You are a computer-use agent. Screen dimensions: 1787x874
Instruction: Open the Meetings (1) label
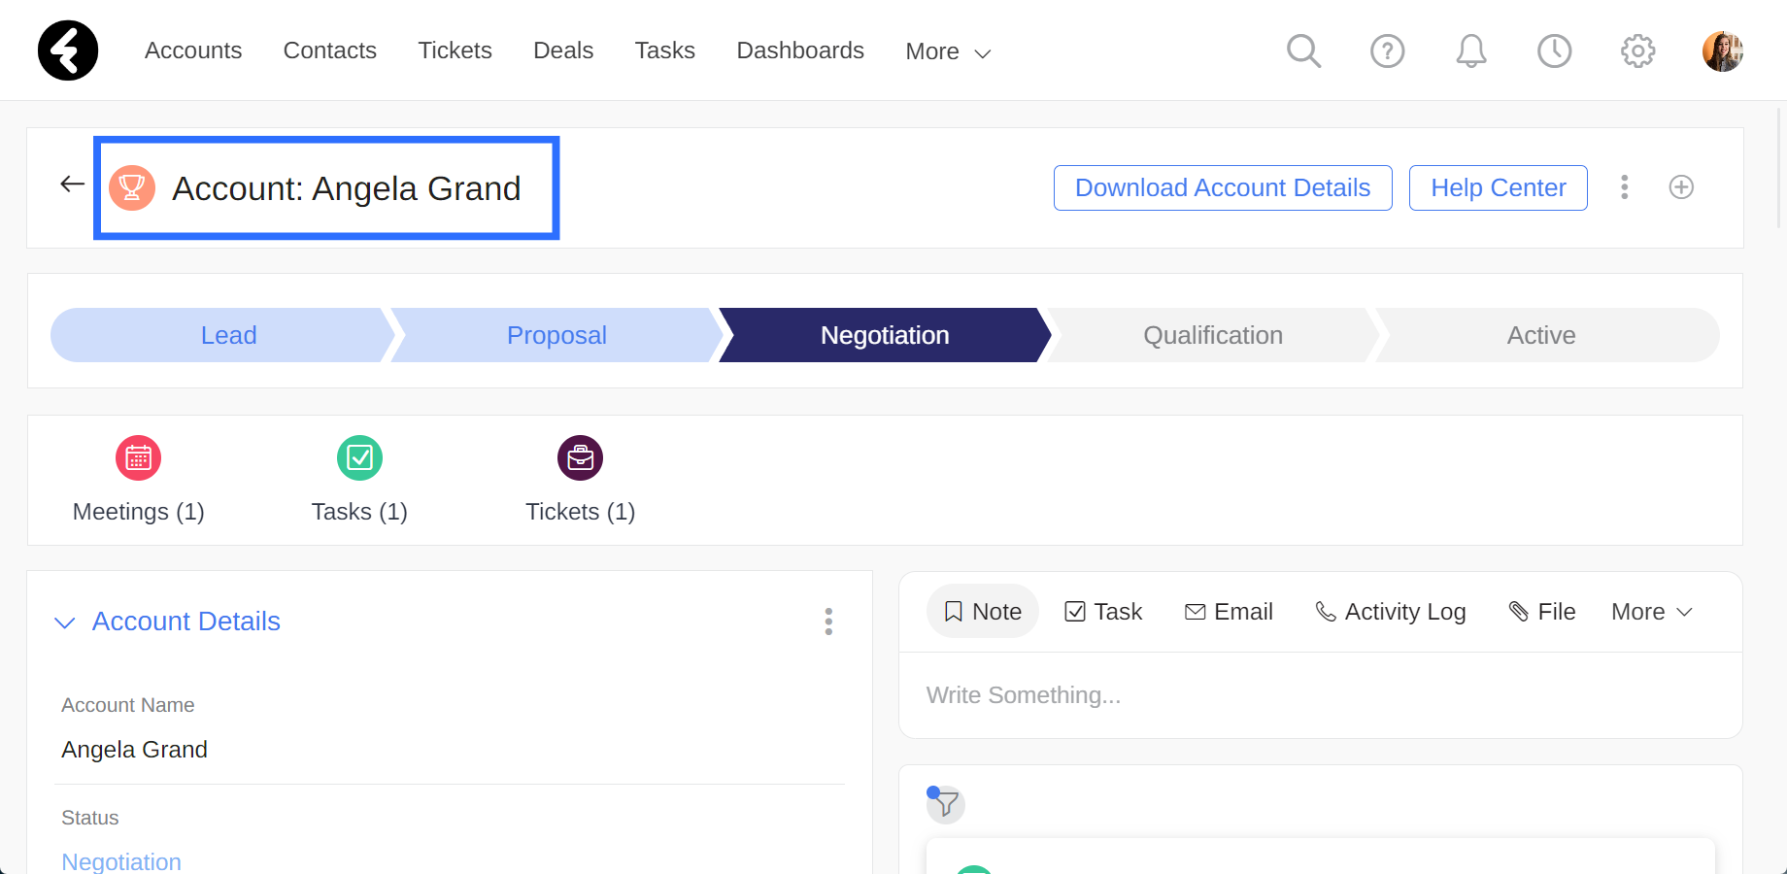(x=138, y=512)
